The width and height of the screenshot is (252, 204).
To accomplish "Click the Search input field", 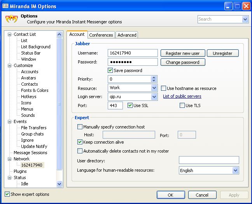I will point(220,19).
